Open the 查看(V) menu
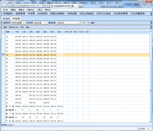 [21, 10]
